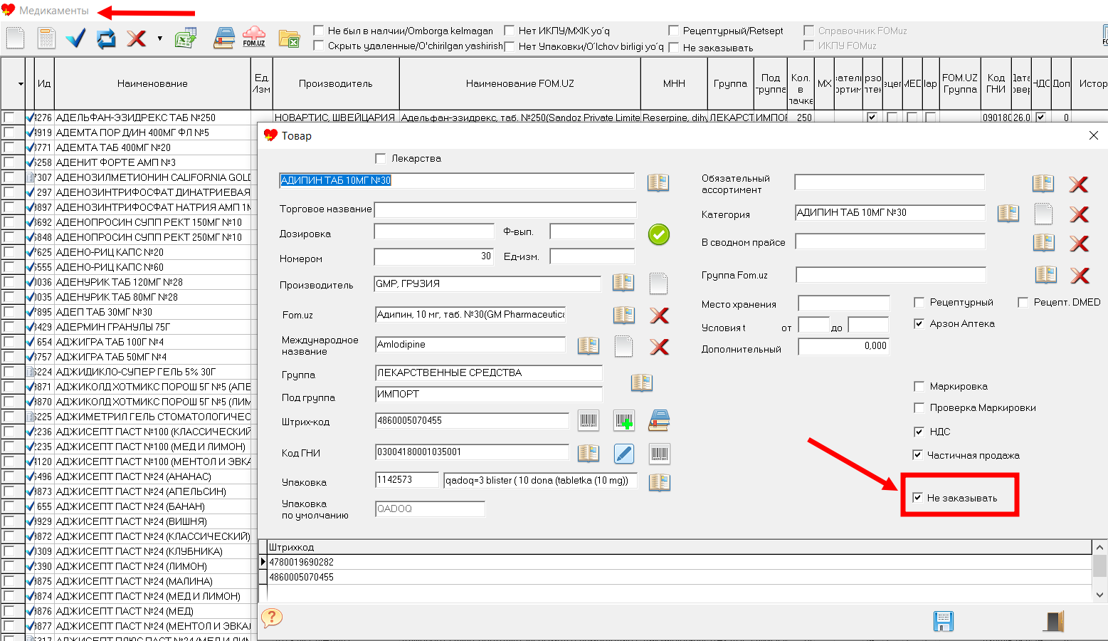Viewport: 1108px width, 641px height.
Task: Open book lookup beside Группа field
Action: [642, 382]
